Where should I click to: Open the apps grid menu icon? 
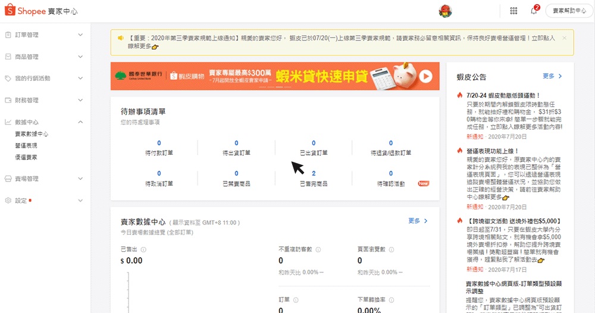coord(513,11)
